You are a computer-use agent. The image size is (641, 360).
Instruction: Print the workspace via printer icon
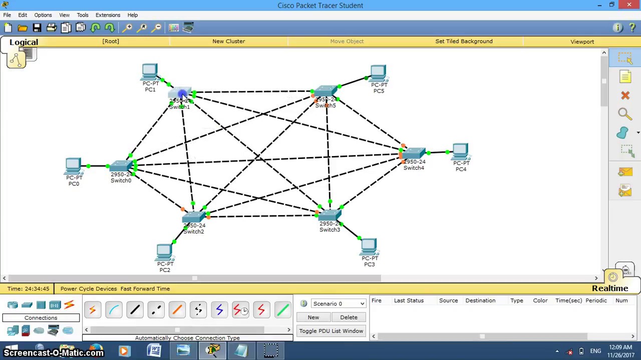click(x=52, y=28)
